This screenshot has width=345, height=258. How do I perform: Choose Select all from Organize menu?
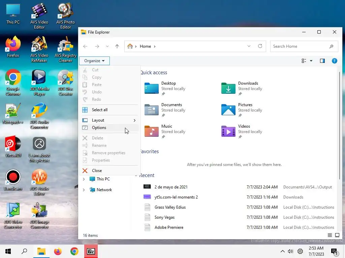click(x=109, y=110)
